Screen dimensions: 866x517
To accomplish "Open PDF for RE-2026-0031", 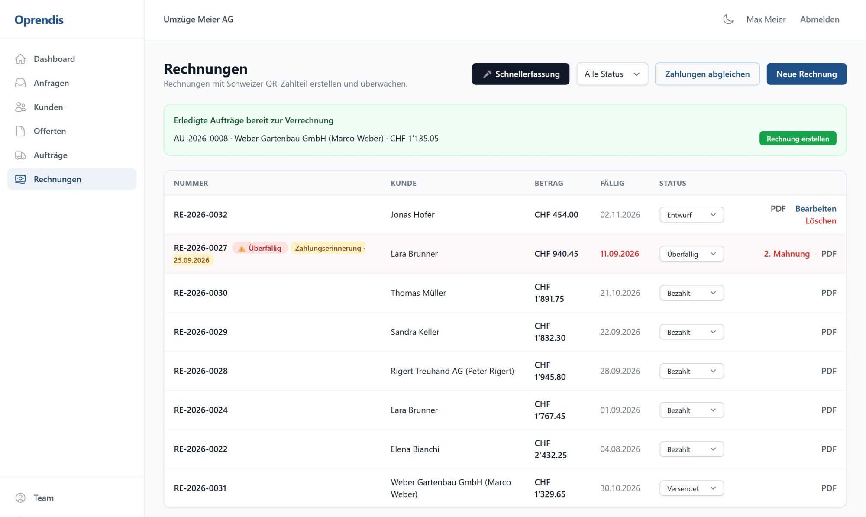I will pyautogui.click(x=829, y=488).
